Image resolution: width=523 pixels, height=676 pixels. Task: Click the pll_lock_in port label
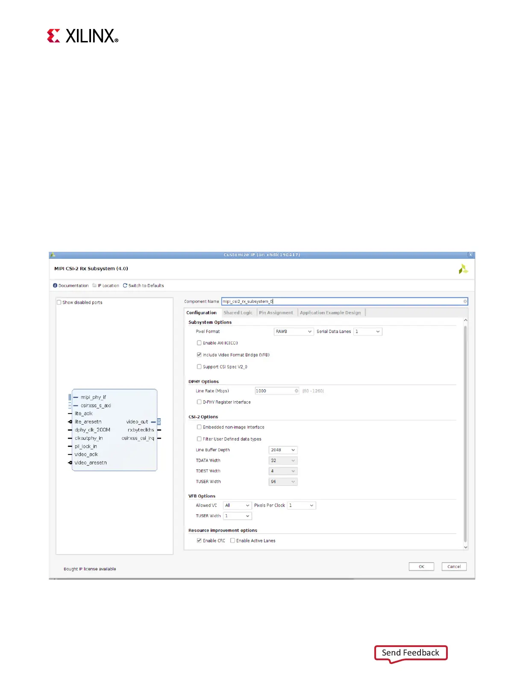tap(86, 446)
